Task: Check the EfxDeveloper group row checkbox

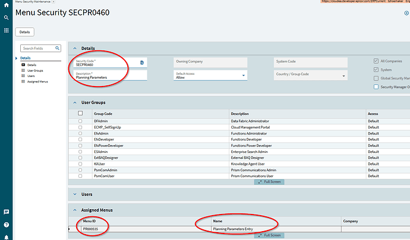Action: pyautogui.click(x=80, y=139)
